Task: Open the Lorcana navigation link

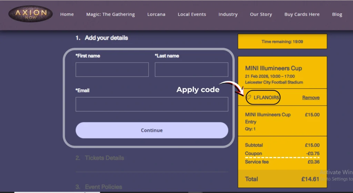Action: pos(156,15)
